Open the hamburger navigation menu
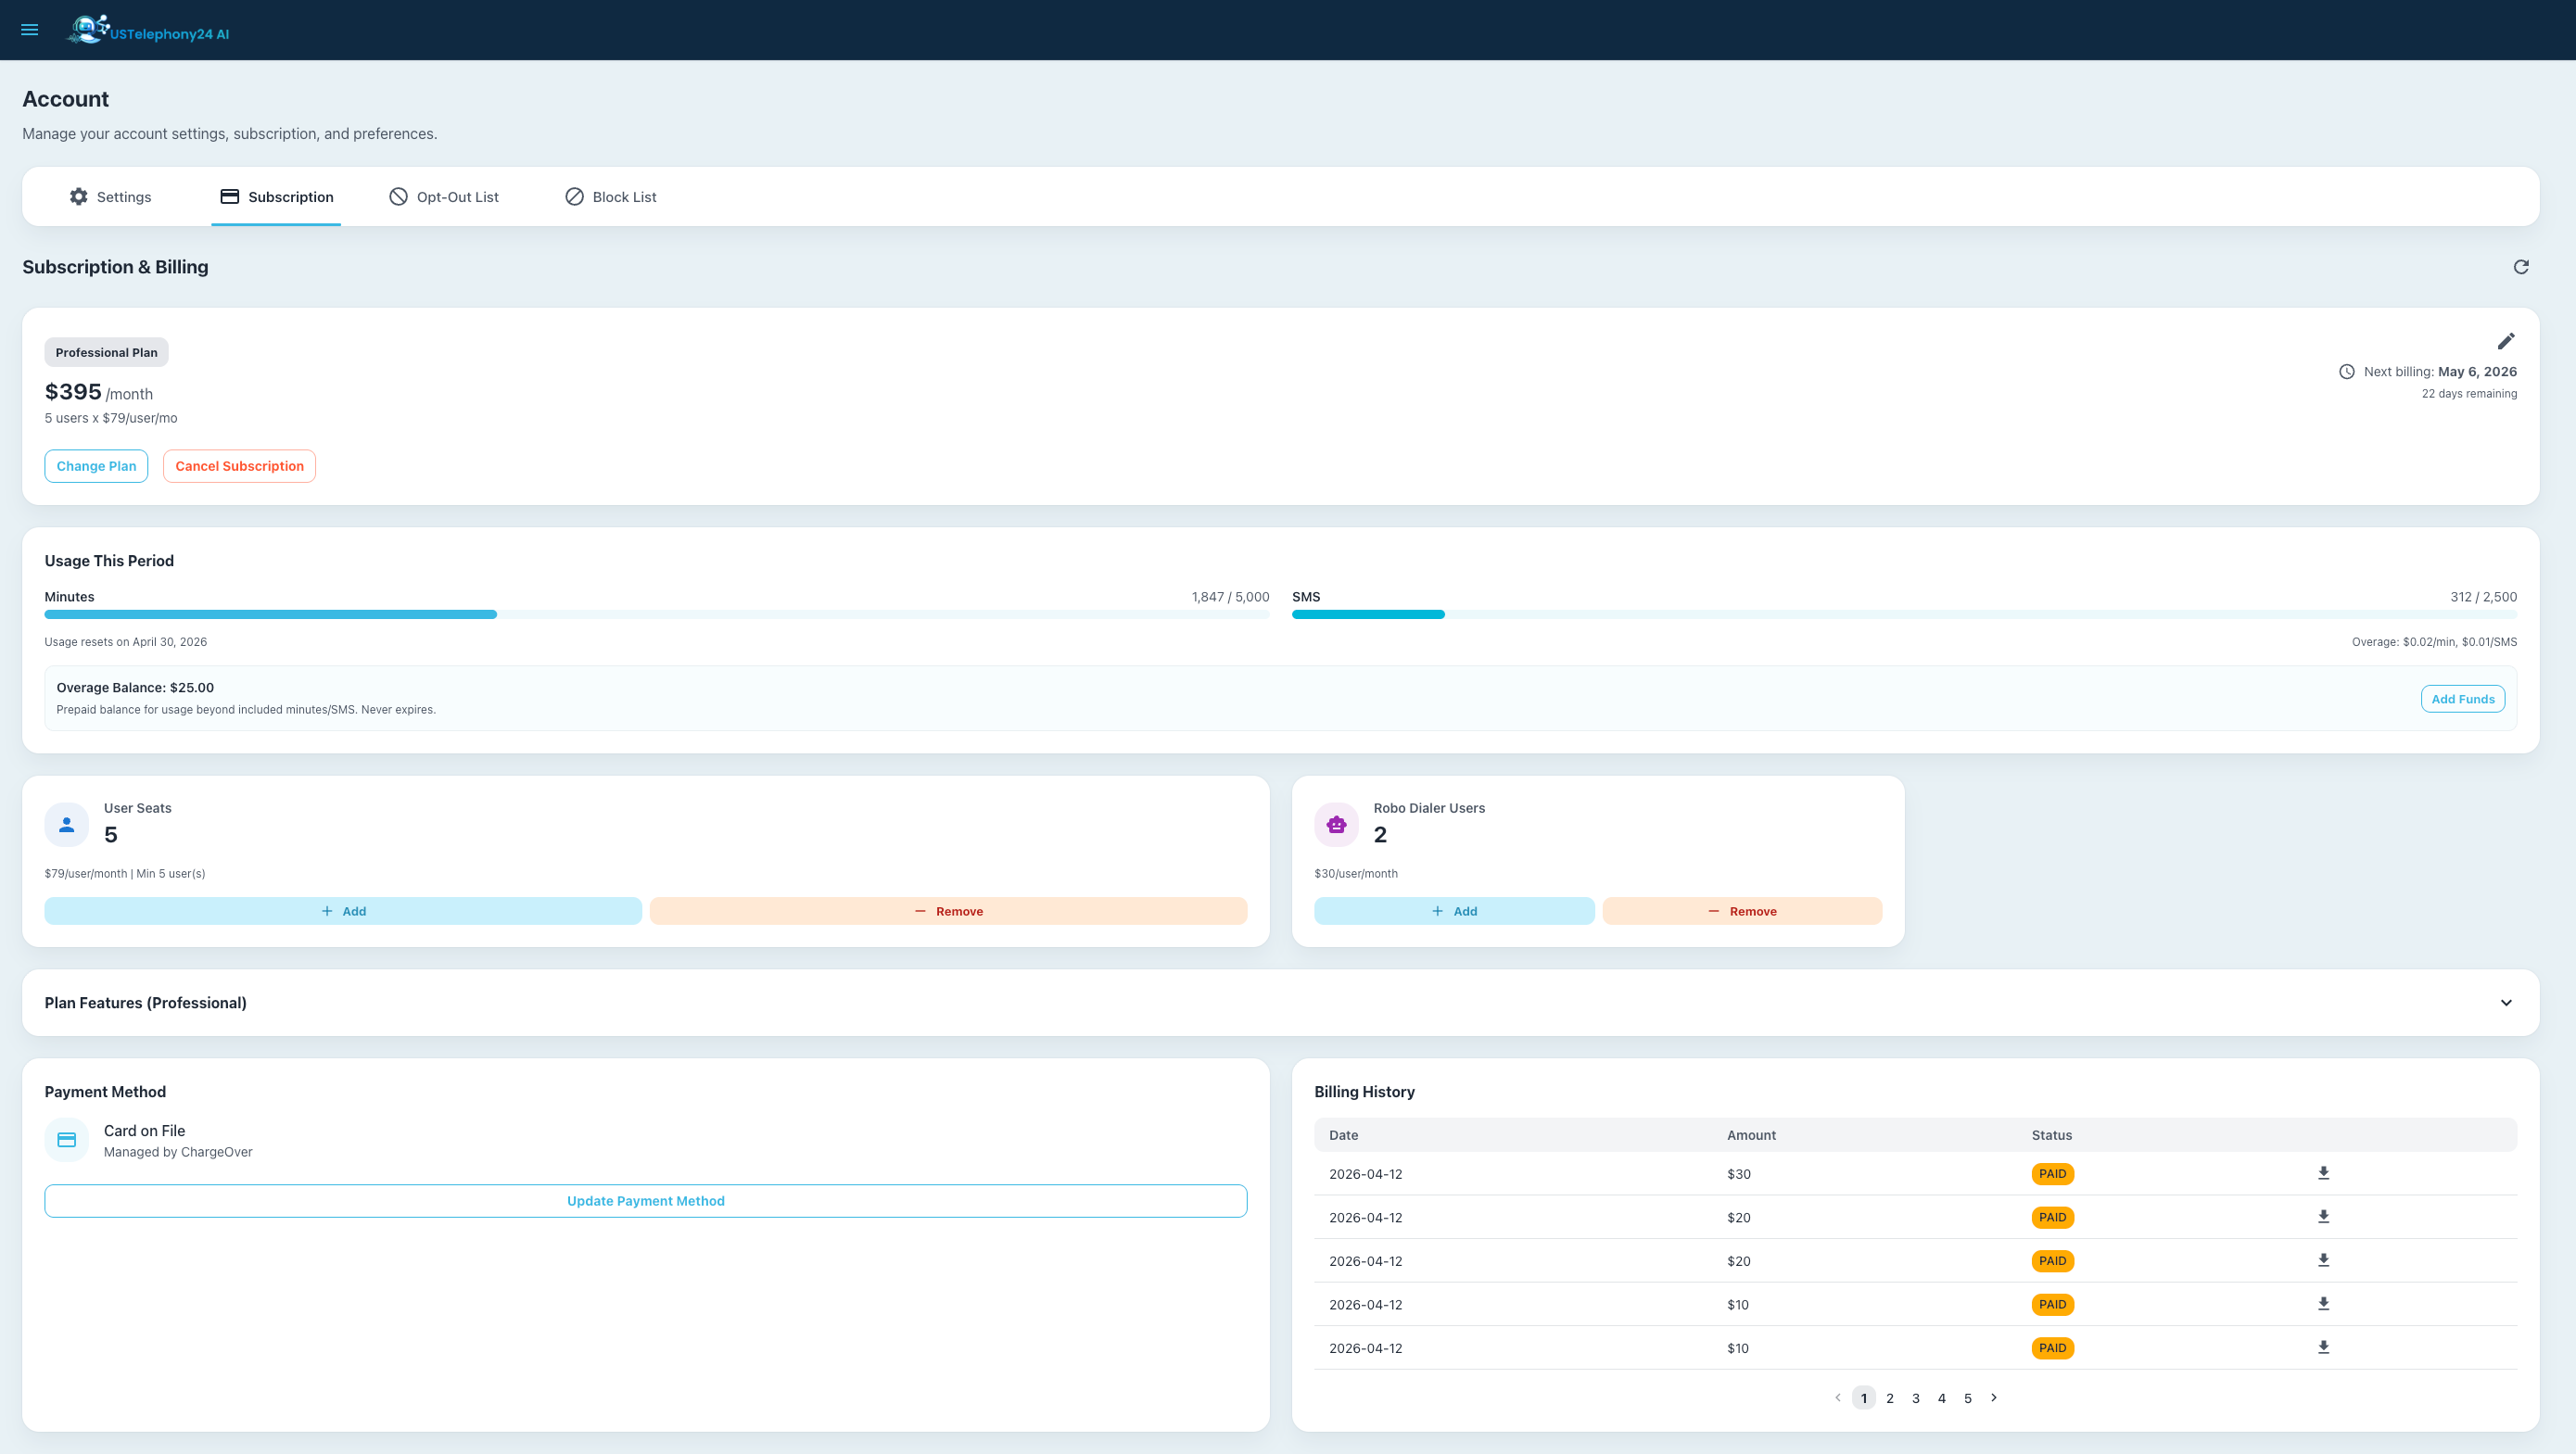 [x=30, y=30]
